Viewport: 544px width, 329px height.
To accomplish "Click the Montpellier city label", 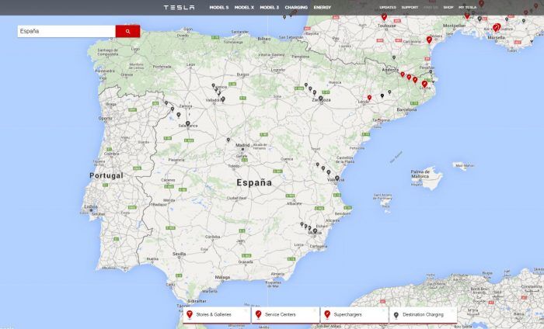I will 455,26.
